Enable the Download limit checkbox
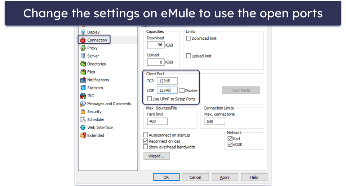This screenshot has width=346, height=186. click(188, 38)
